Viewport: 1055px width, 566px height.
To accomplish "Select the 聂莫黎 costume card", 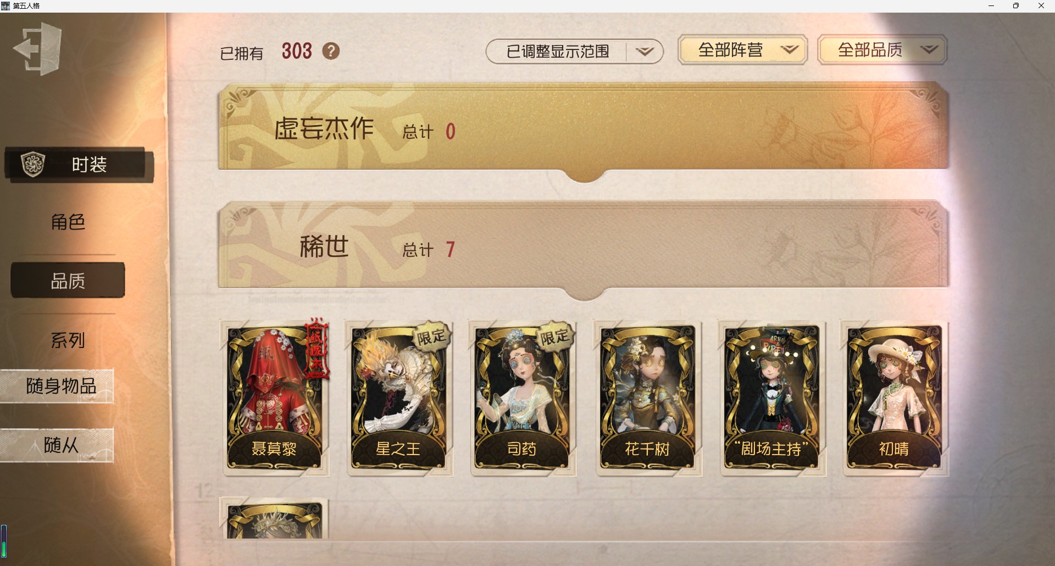I will coord(274,397).
